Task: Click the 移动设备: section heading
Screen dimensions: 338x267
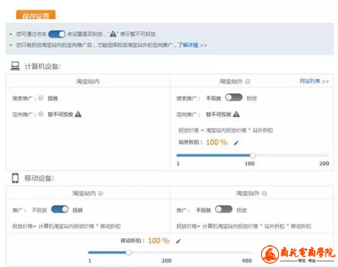Action: [x=39, y=178]
